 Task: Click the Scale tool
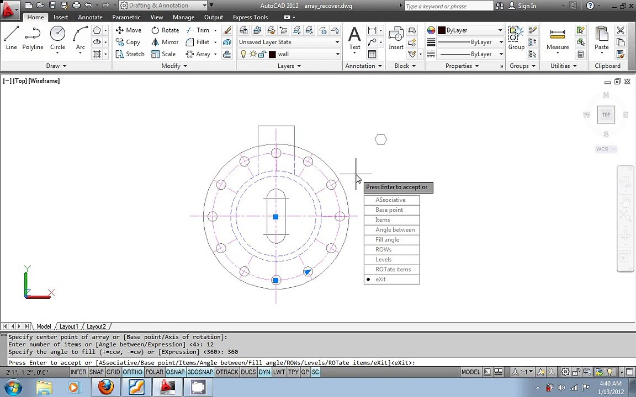coord(163,54)
